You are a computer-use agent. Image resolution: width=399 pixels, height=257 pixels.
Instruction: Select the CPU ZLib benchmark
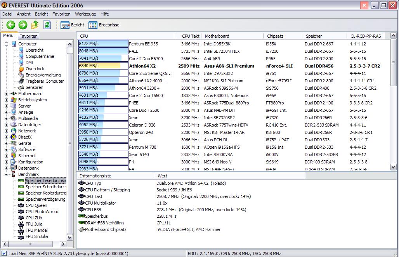34,218
